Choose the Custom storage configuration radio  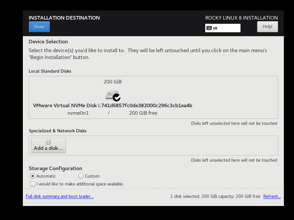click(x=81, y=176)
